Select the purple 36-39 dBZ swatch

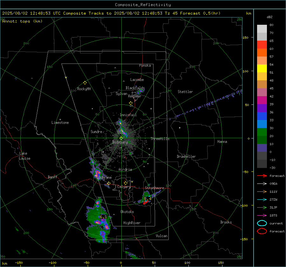(x=262, y=108)
